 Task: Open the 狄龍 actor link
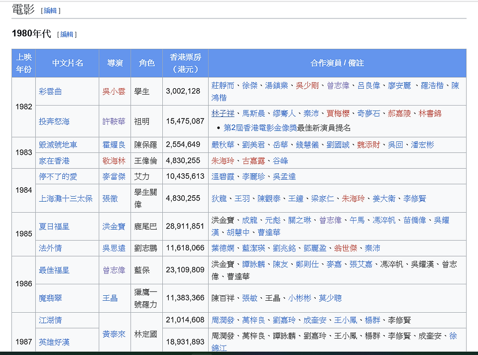219,198
